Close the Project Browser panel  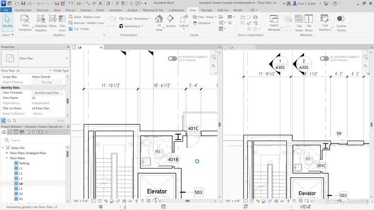(68, 127)
